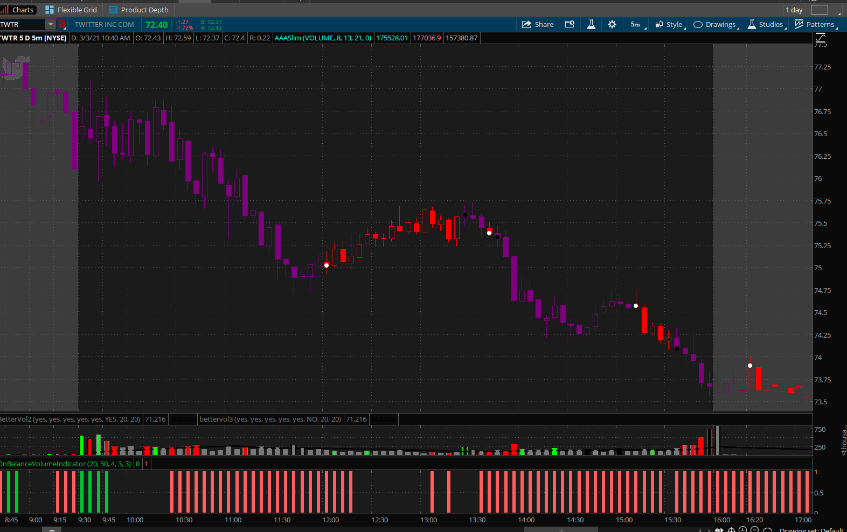
Task: Click the bid price B: 72.37
Action: pyautogui.click(x=211, y=22)
